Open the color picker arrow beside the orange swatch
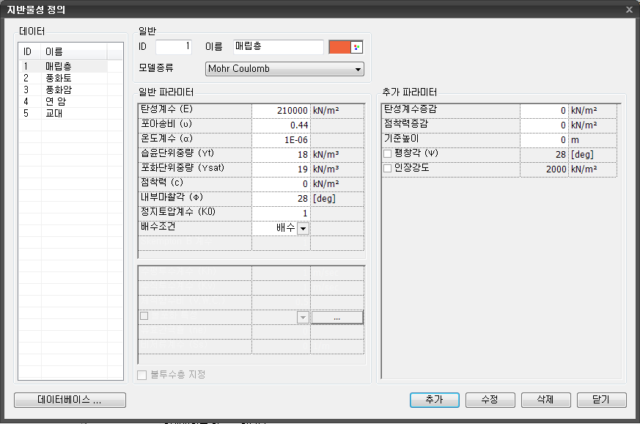The image size is (640, 424). pos(357,47)
